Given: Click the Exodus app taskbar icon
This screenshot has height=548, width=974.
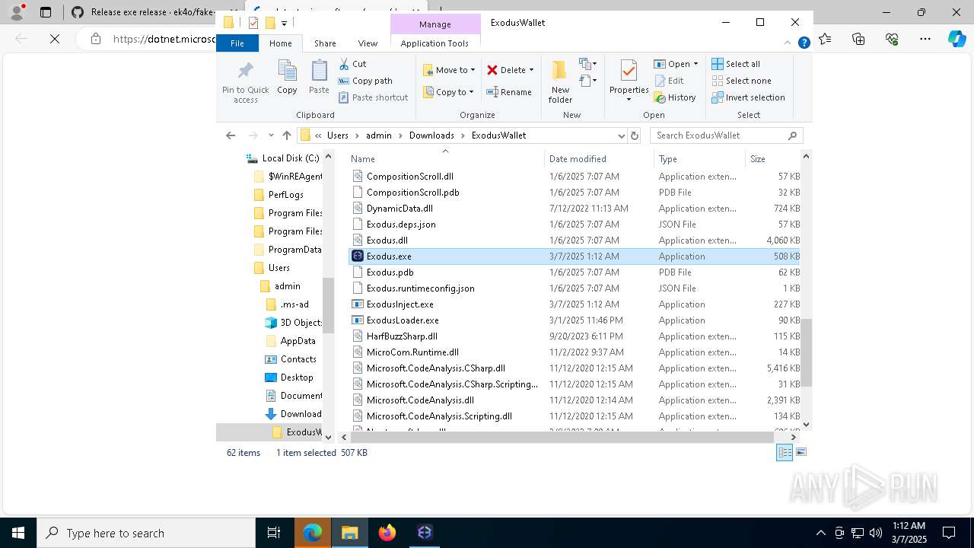Looking at the screenshot, I should coord(425,533).
